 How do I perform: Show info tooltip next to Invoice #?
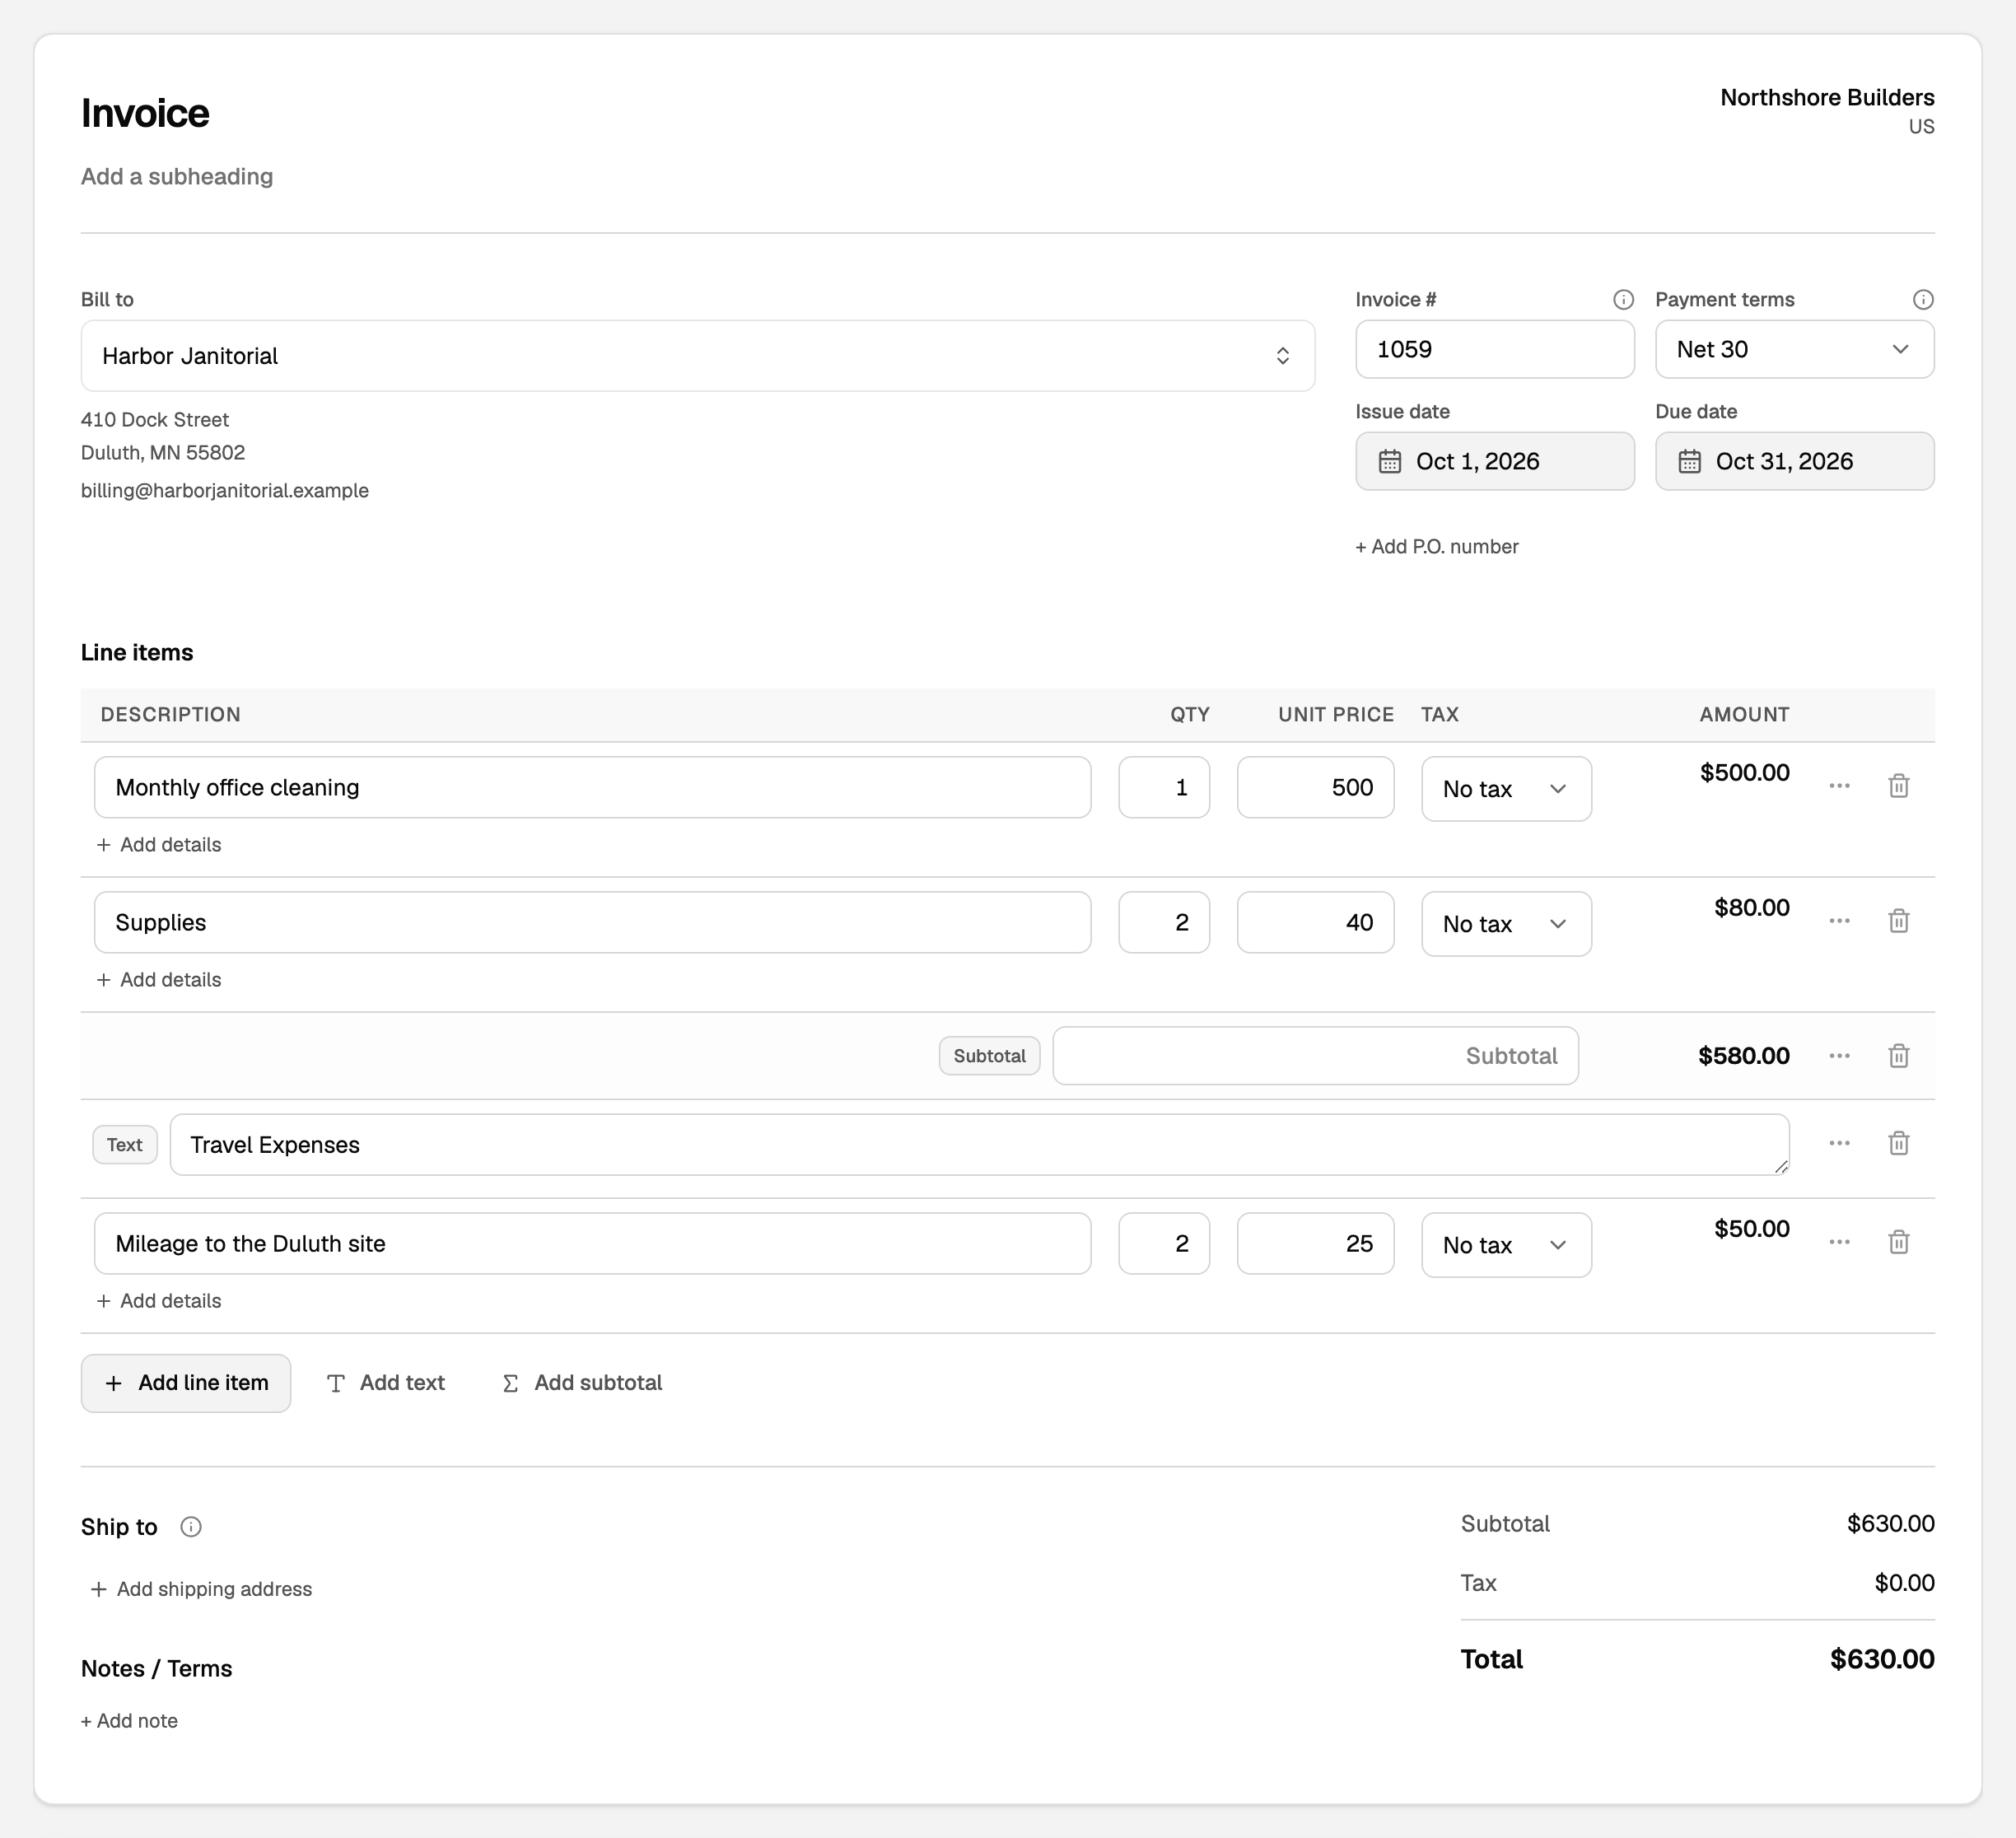[x=1623, y=300]
